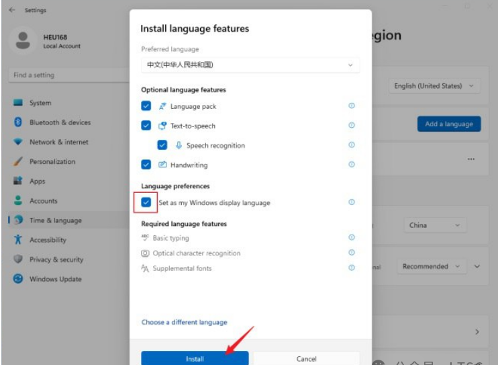Click the Install button

(x=195, y=358)
